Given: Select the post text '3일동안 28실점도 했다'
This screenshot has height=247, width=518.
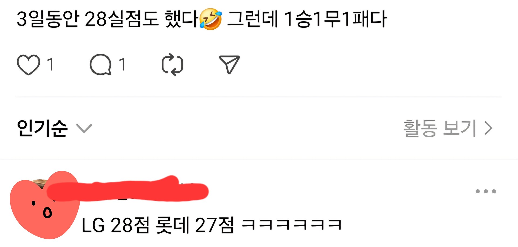Looking at the screenshot, I should (x=107, y=19).
